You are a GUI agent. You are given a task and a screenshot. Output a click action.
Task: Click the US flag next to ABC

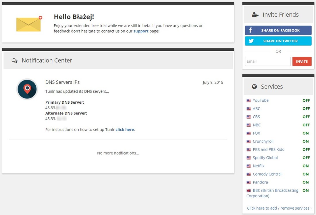tap(249, 109)
